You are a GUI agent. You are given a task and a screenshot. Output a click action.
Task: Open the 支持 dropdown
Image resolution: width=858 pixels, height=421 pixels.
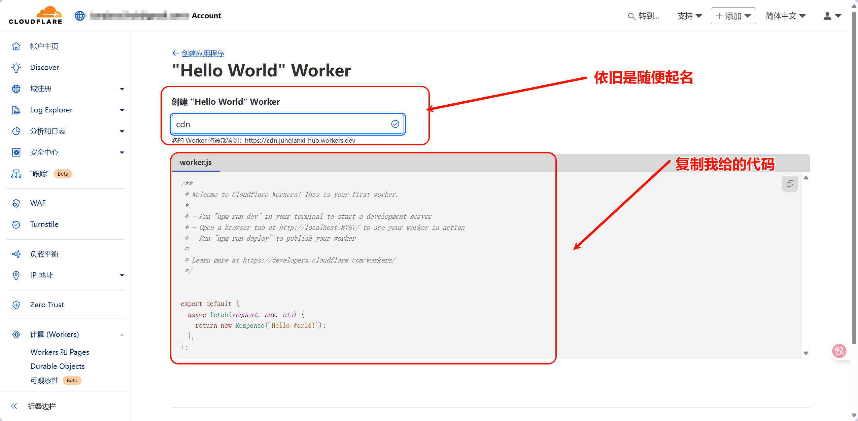pyautogui.click(x=690, y=16)
